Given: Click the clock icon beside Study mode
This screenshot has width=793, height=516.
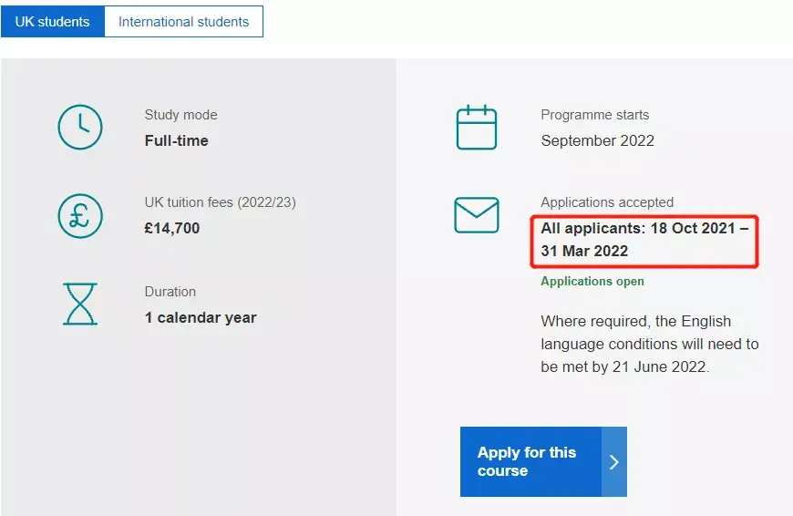Looking at the screenshot, I should point(80,128).
